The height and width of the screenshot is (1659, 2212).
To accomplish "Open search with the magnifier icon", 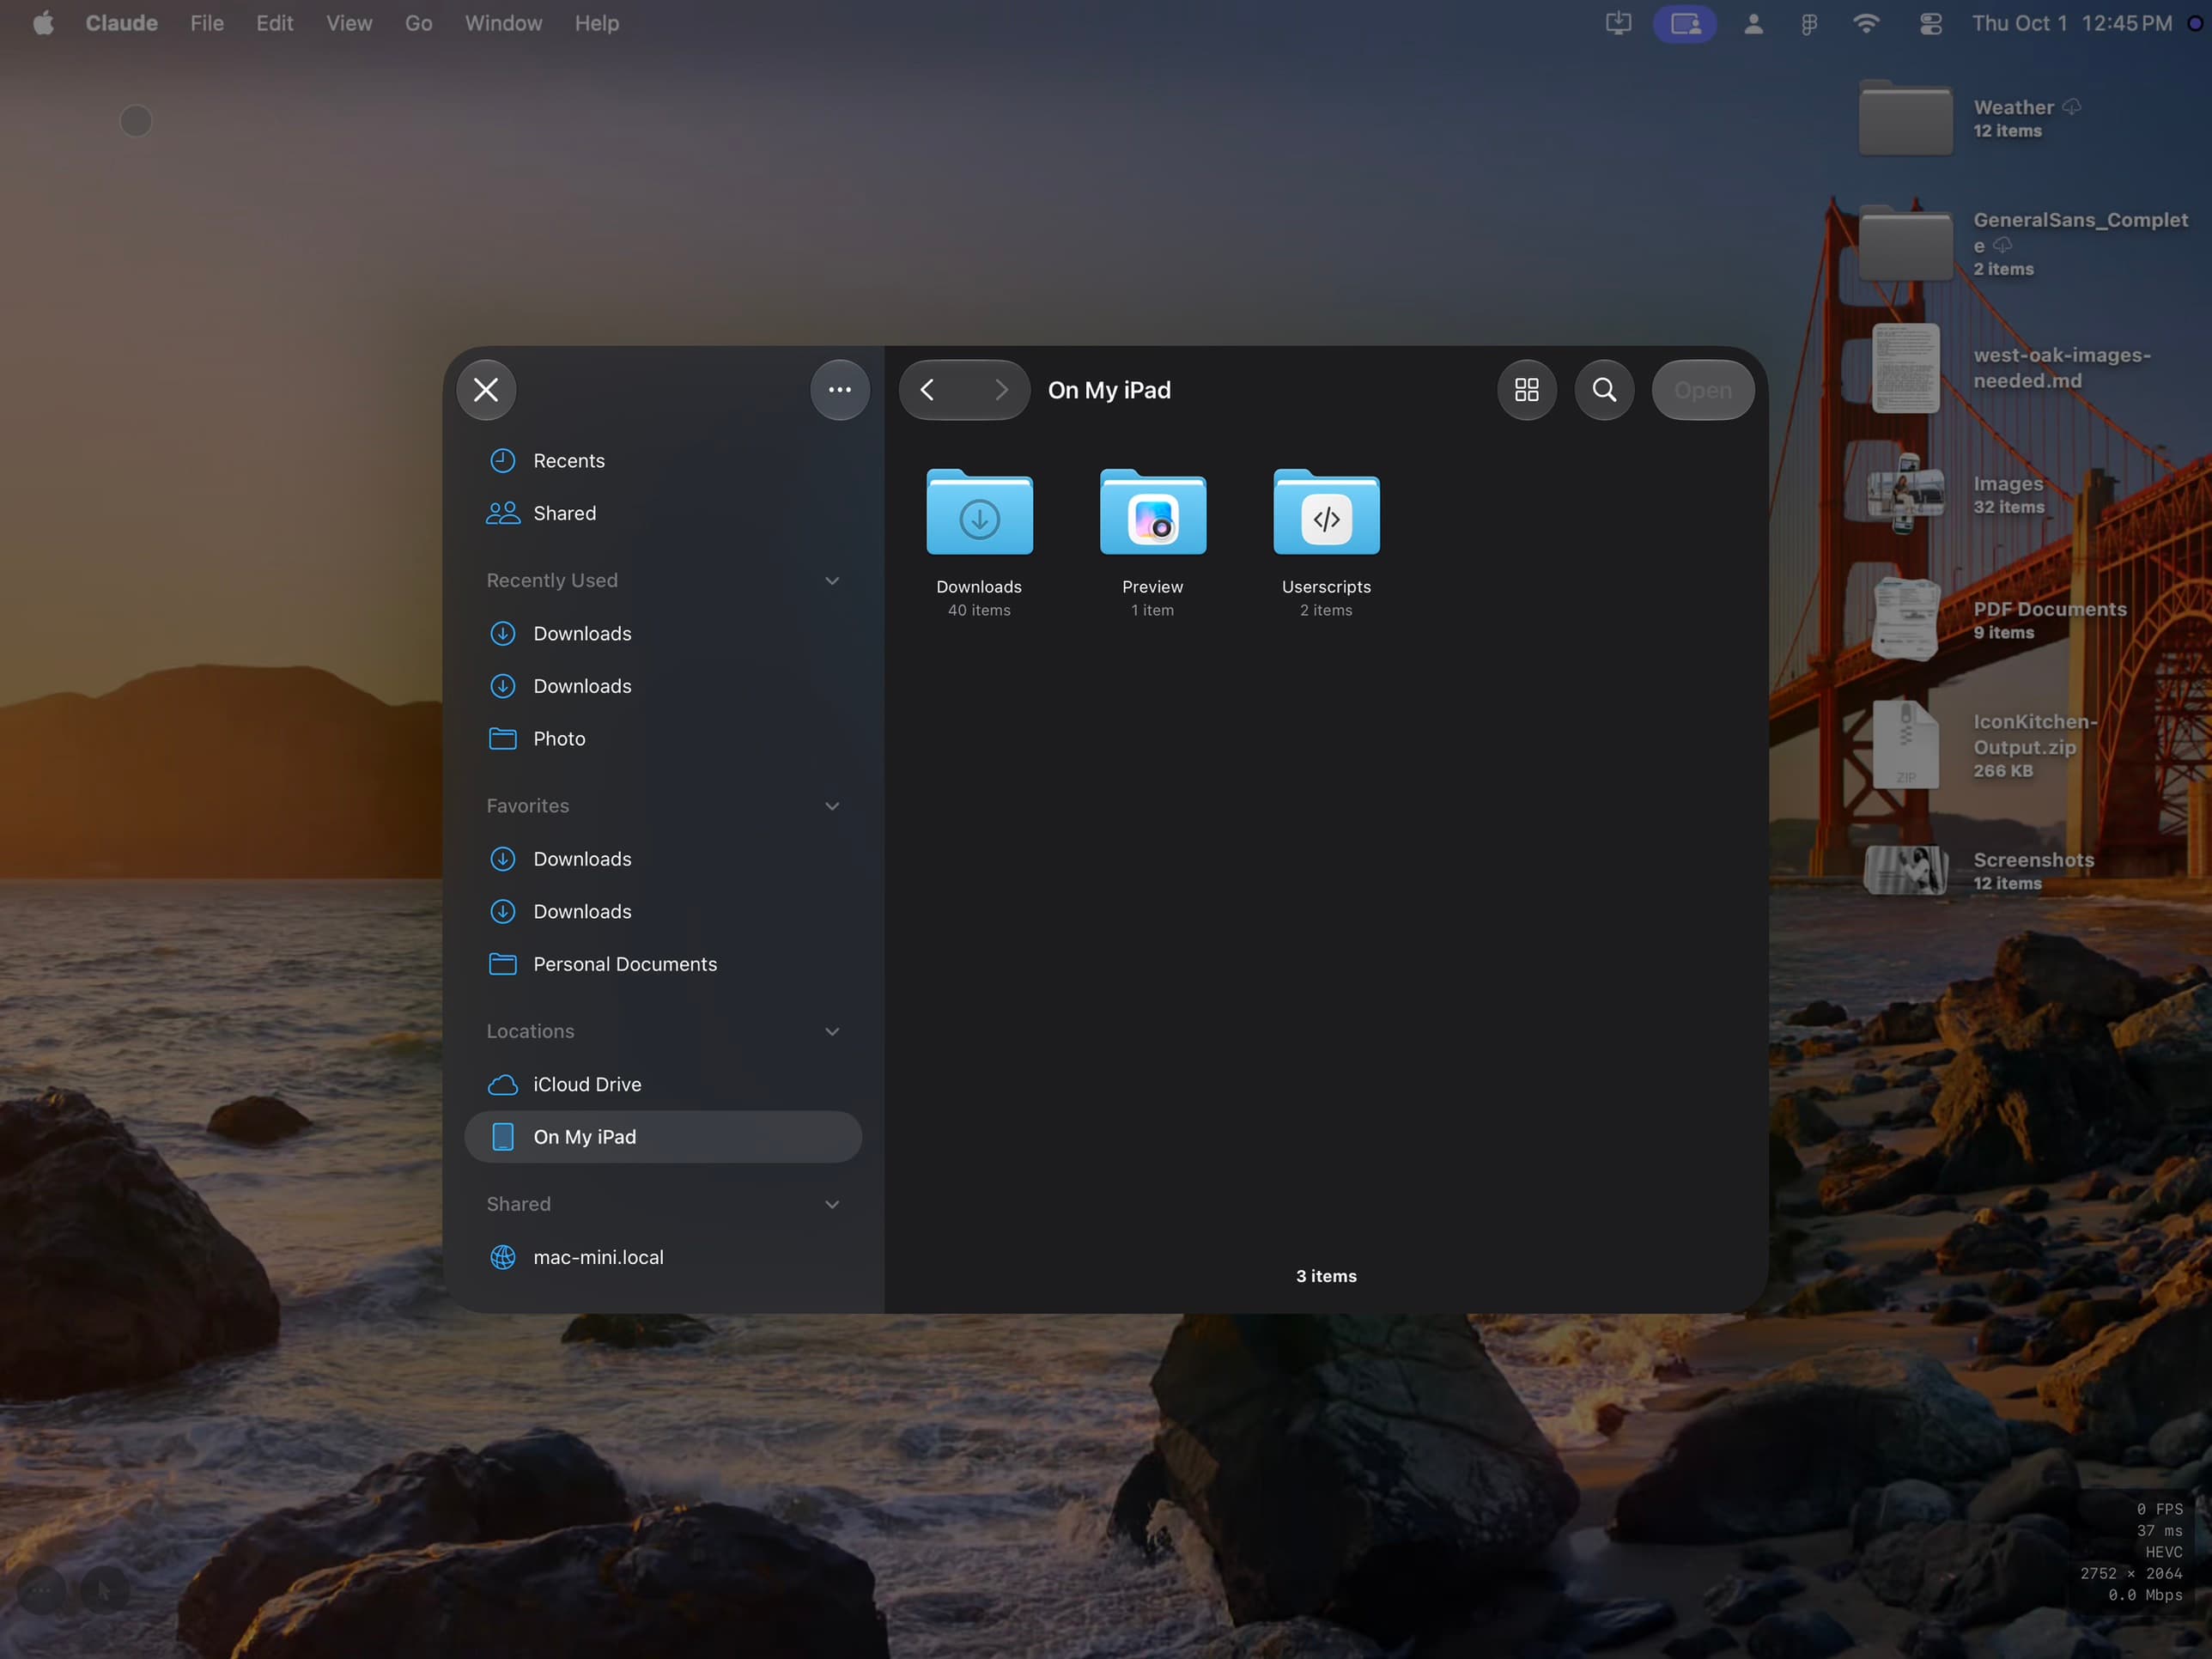I will pos(1604,390).
